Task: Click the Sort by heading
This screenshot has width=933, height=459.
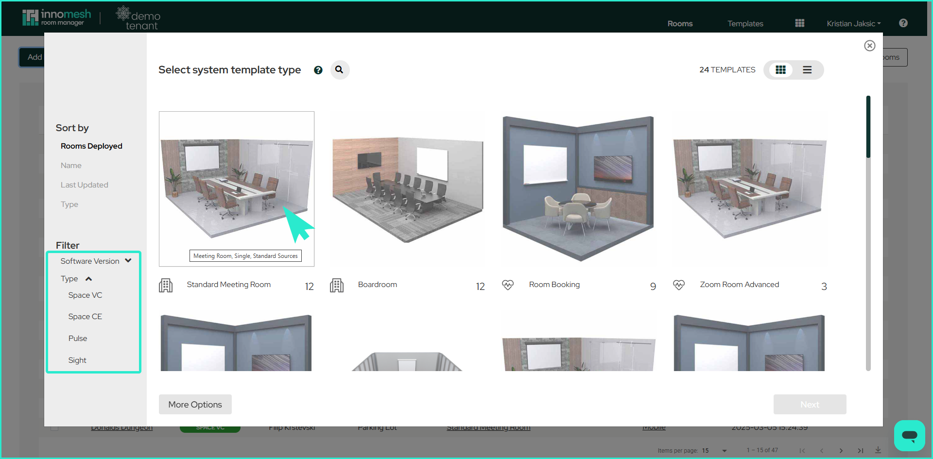Action: pos(72,128)
